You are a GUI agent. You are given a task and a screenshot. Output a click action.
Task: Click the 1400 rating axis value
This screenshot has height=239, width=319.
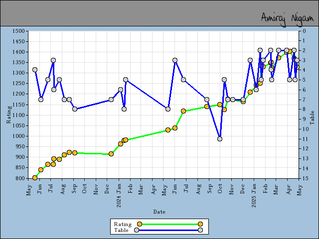click(x=18, y=52)
